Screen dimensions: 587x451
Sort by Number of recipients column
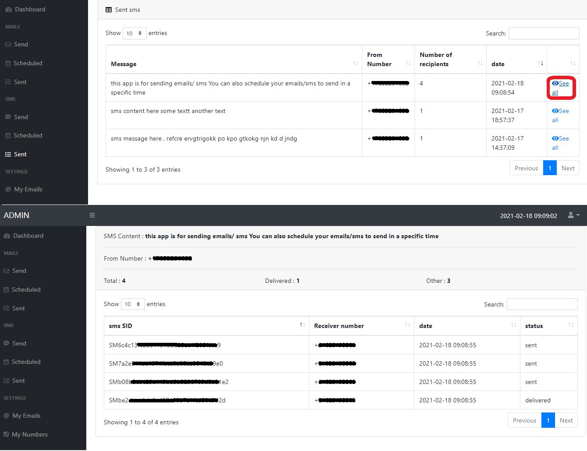(x=480, y=64)
